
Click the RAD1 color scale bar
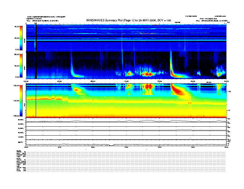click(21, 65)
